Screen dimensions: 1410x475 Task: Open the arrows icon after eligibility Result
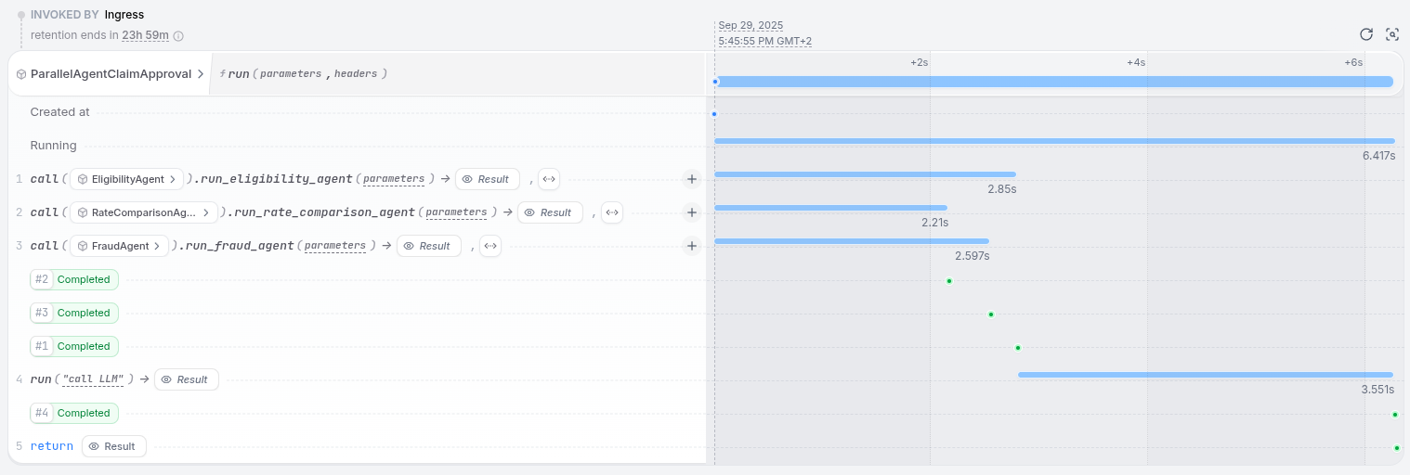coord(549,179)
